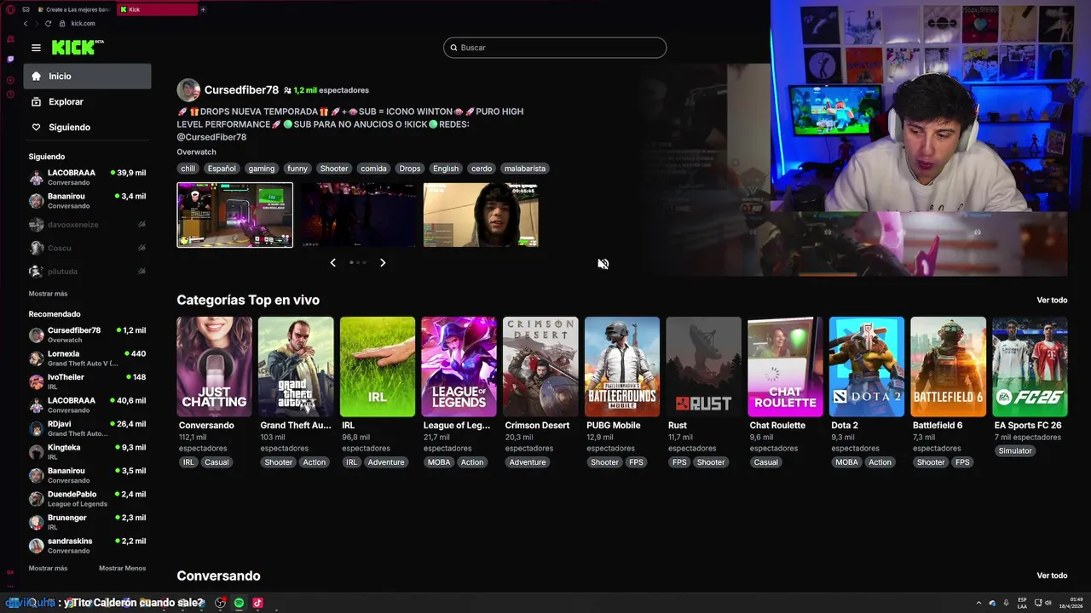This screenshot has width=1091, height=613.
Task: Open the Kick hamburger menu
Action: 36,48
